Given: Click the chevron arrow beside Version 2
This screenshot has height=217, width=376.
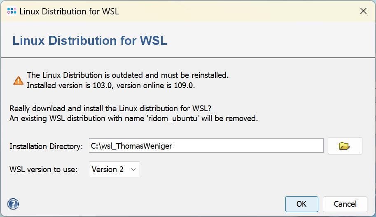Looking at the screenshot, I should click(x=133, y=169).
